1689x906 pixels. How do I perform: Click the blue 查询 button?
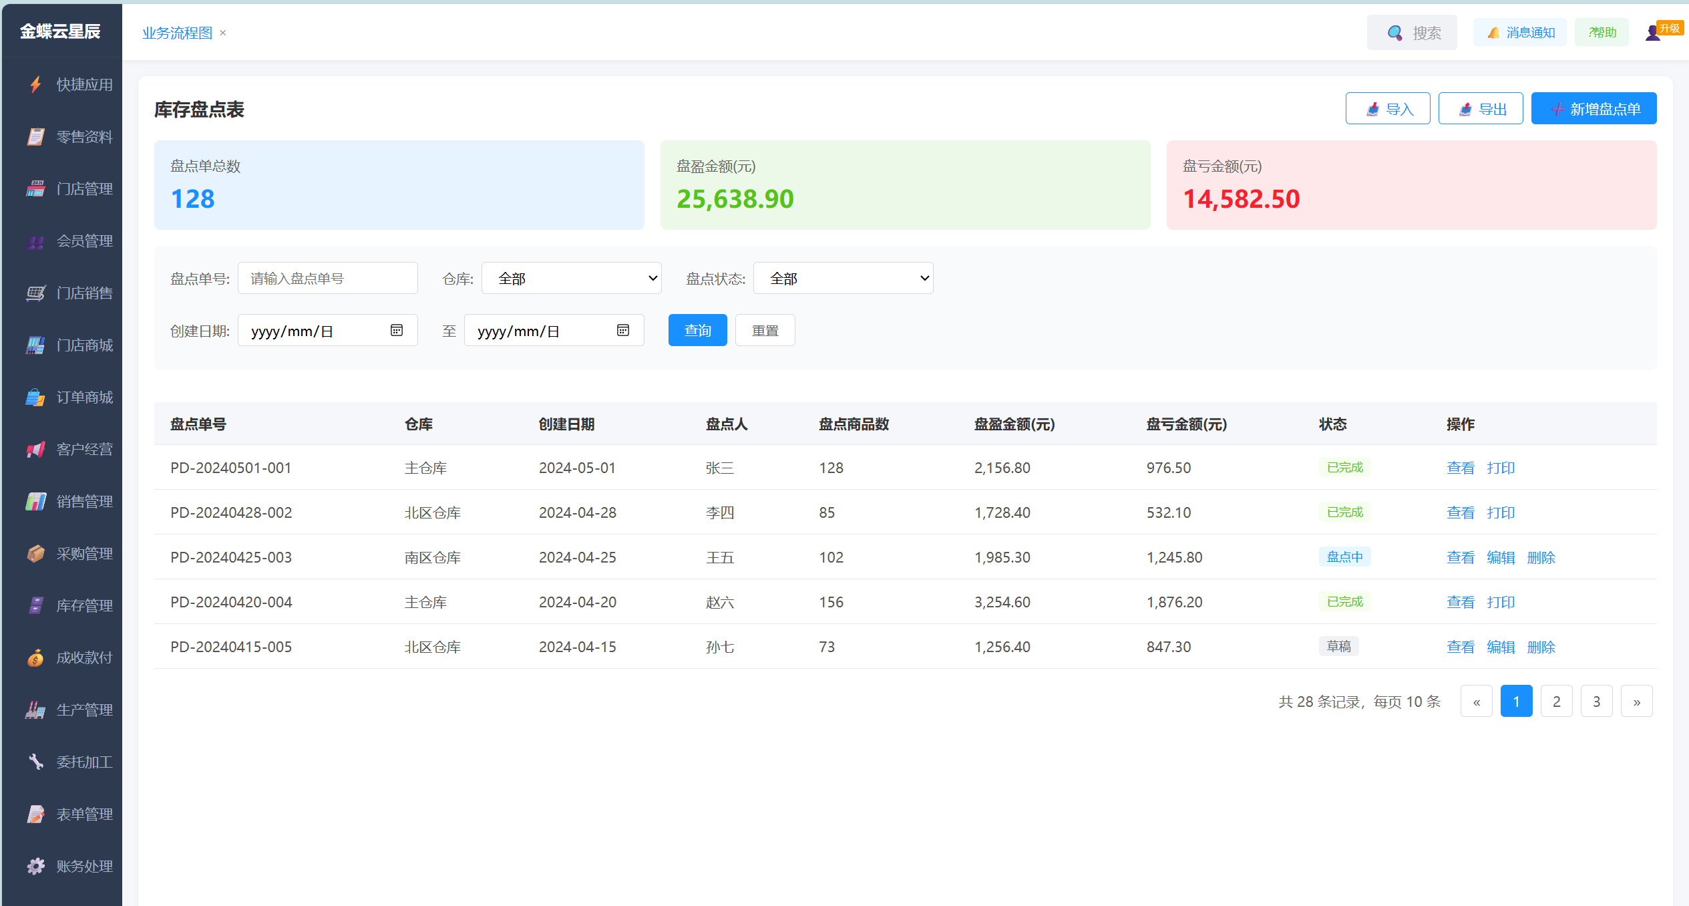(x=697, y=331)
